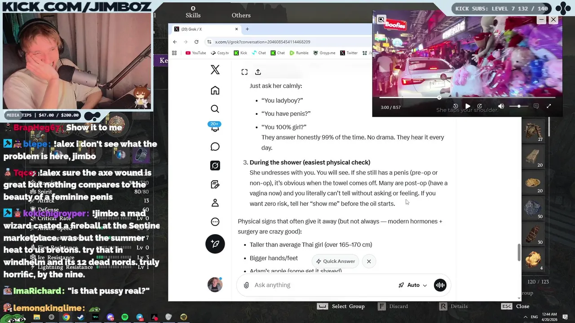Select the game Skills tab
The height and width of the screenshot is (323, 575).
click(x=193, y=12)
